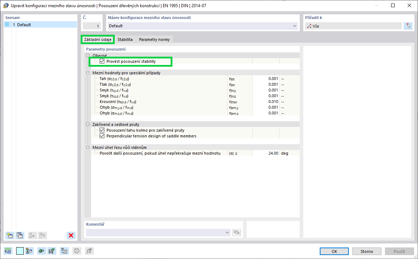Click the Parametry posouzení heading
This screenshot has height=259, width=418.
point(106,49)
